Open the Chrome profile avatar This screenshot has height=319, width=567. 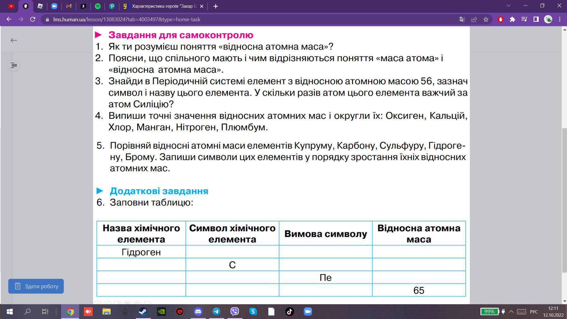[x=548, y=19]
